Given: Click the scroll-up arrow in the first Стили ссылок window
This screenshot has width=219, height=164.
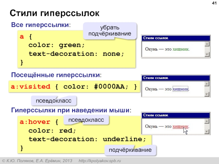Looking at the screenshot, I should tap(207, 44).
